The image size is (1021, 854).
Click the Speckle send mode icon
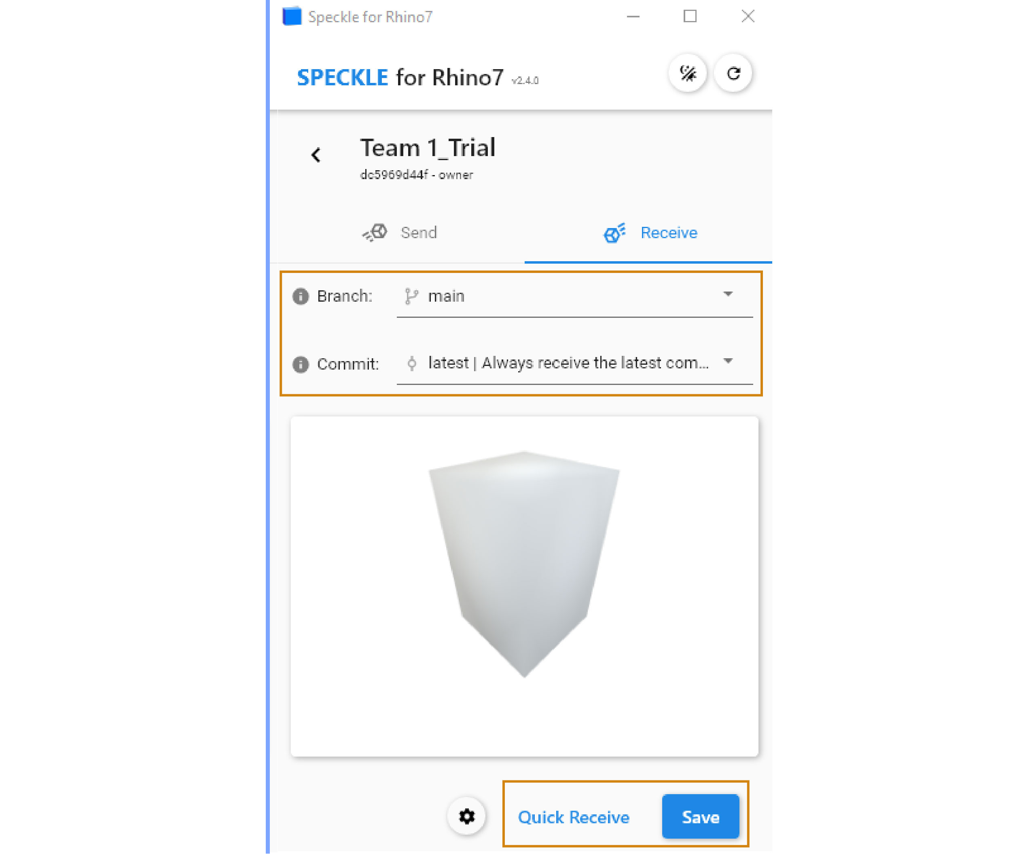click(x=375, y=233)
